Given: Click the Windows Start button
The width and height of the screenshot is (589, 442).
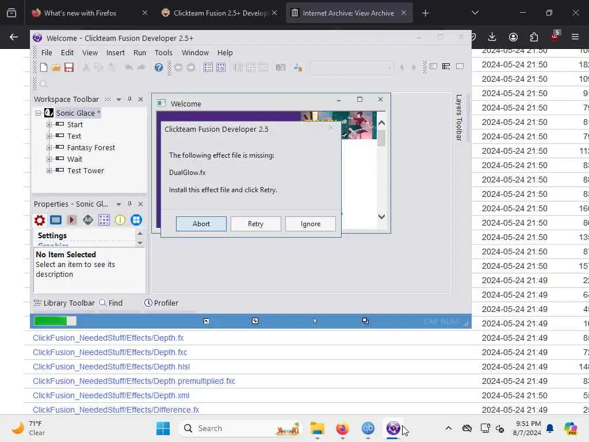Looking at the screenshot, I should point(163,428).
